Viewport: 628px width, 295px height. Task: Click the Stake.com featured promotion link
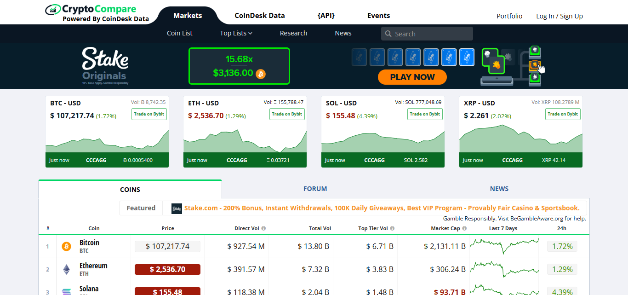[x=382, y=208]
